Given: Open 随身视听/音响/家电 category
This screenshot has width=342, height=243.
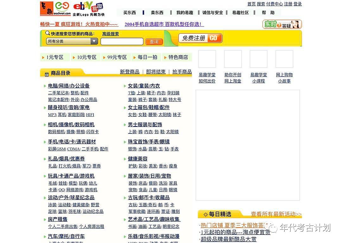Looking at the screenshot, I should 69,108.
